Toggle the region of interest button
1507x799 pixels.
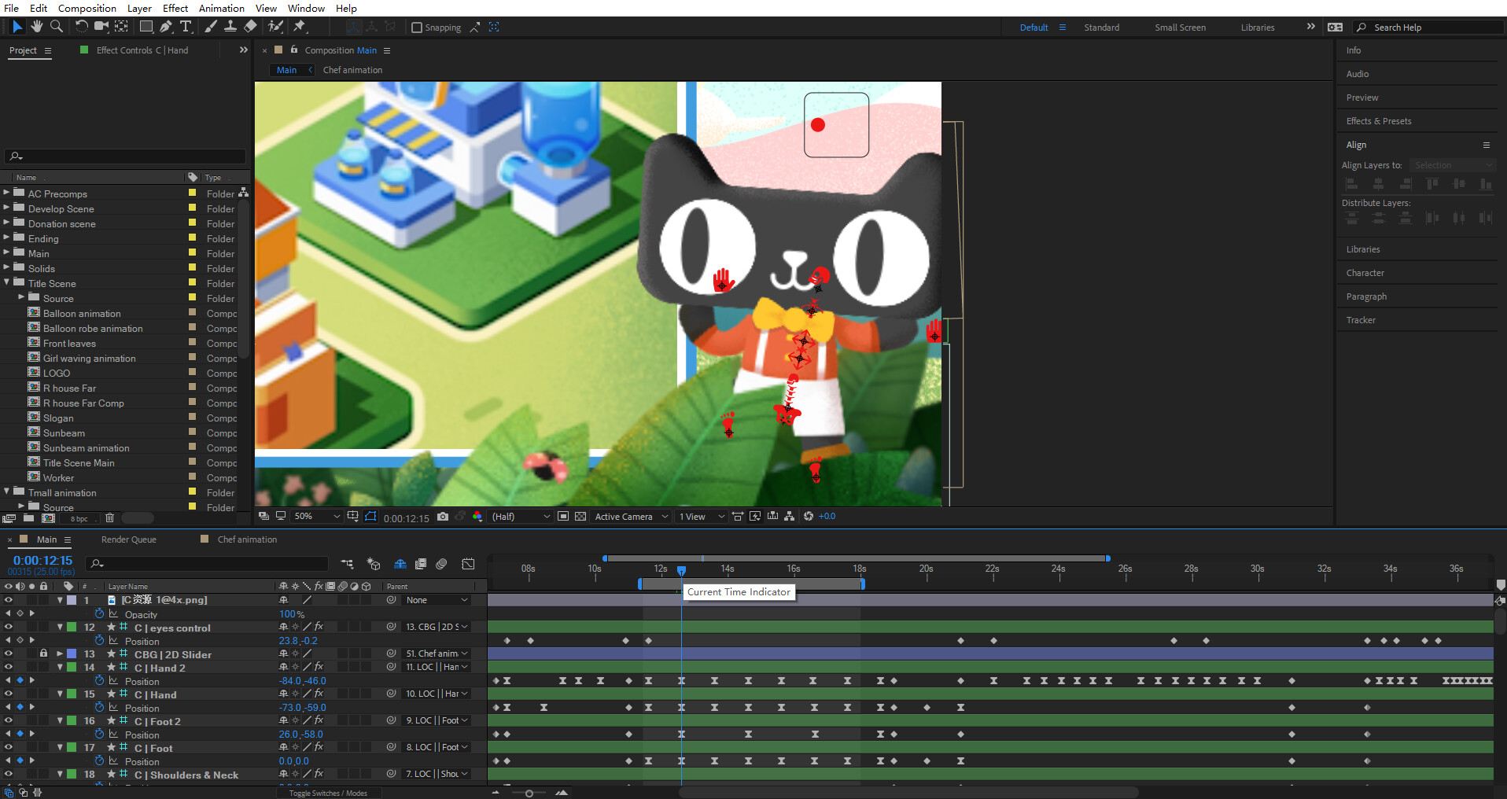coord(563,517)
